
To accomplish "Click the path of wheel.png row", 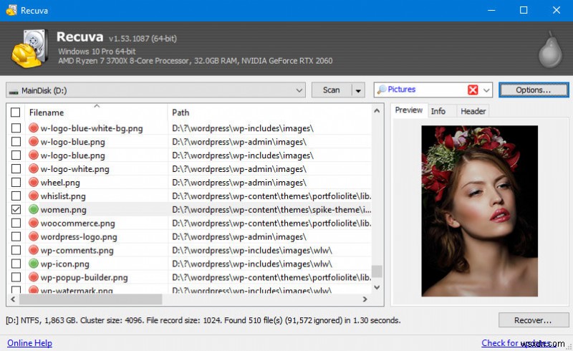I will (239, 183).
